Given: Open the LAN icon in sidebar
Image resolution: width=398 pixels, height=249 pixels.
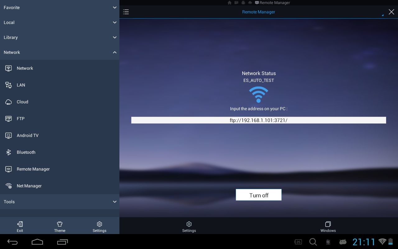Looking at the screenshot, I should click(x=8, y=85).
